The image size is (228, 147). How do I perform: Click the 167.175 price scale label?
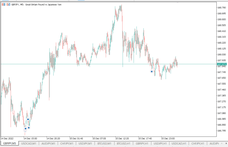tap(221, 107)
